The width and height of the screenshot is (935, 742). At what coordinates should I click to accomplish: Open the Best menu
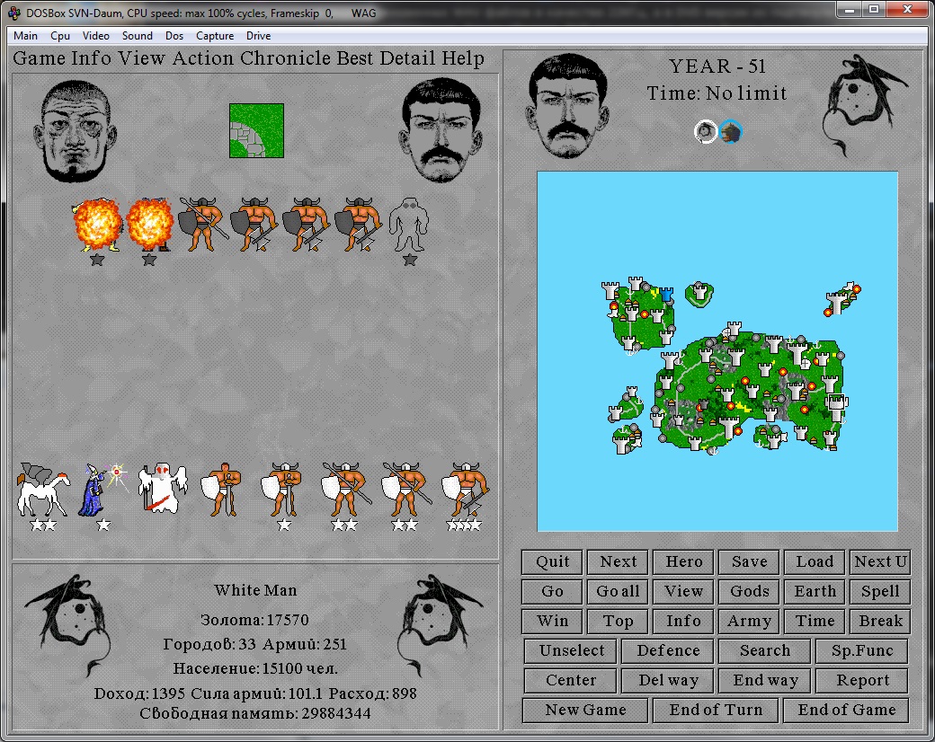(355, 58)
